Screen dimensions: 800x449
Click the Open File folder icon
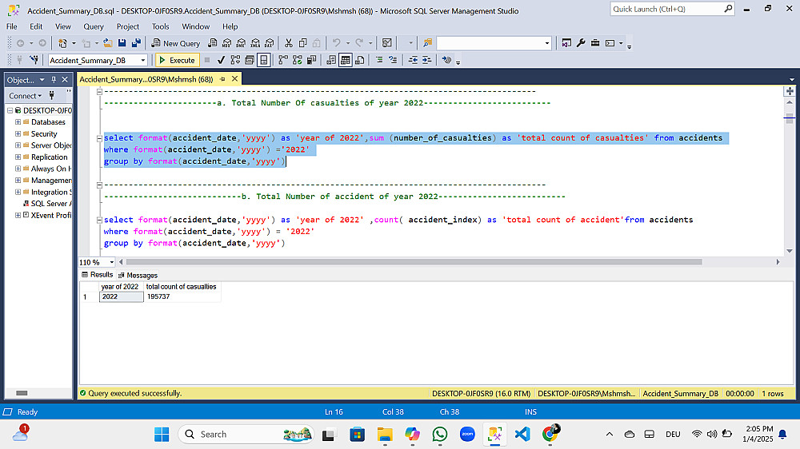click(108, 43)
